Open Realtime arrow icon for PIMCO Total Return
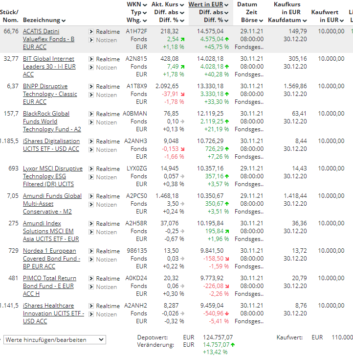Image resolution: width=353 pixels, height=360 pixels. (x=91, y=279)
